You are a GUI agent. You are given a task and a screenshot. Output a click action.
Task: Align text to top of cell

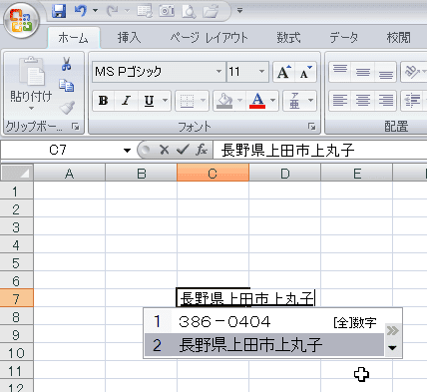click(x=340, y=72)
